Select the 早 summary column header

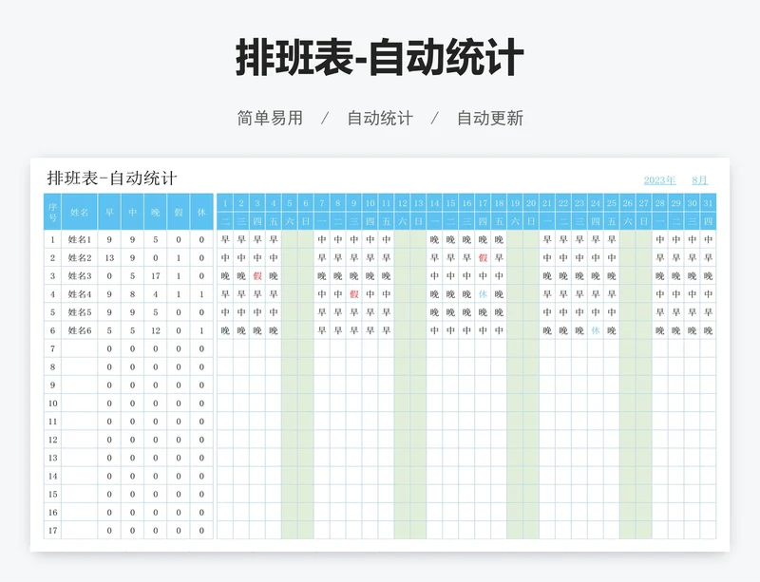pos(109,213)
